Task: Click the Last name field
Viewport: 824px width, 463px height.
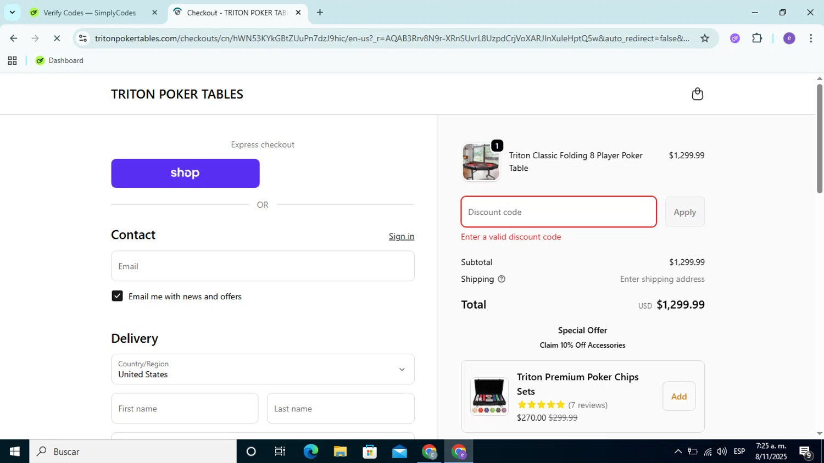Action: [341, 409]
